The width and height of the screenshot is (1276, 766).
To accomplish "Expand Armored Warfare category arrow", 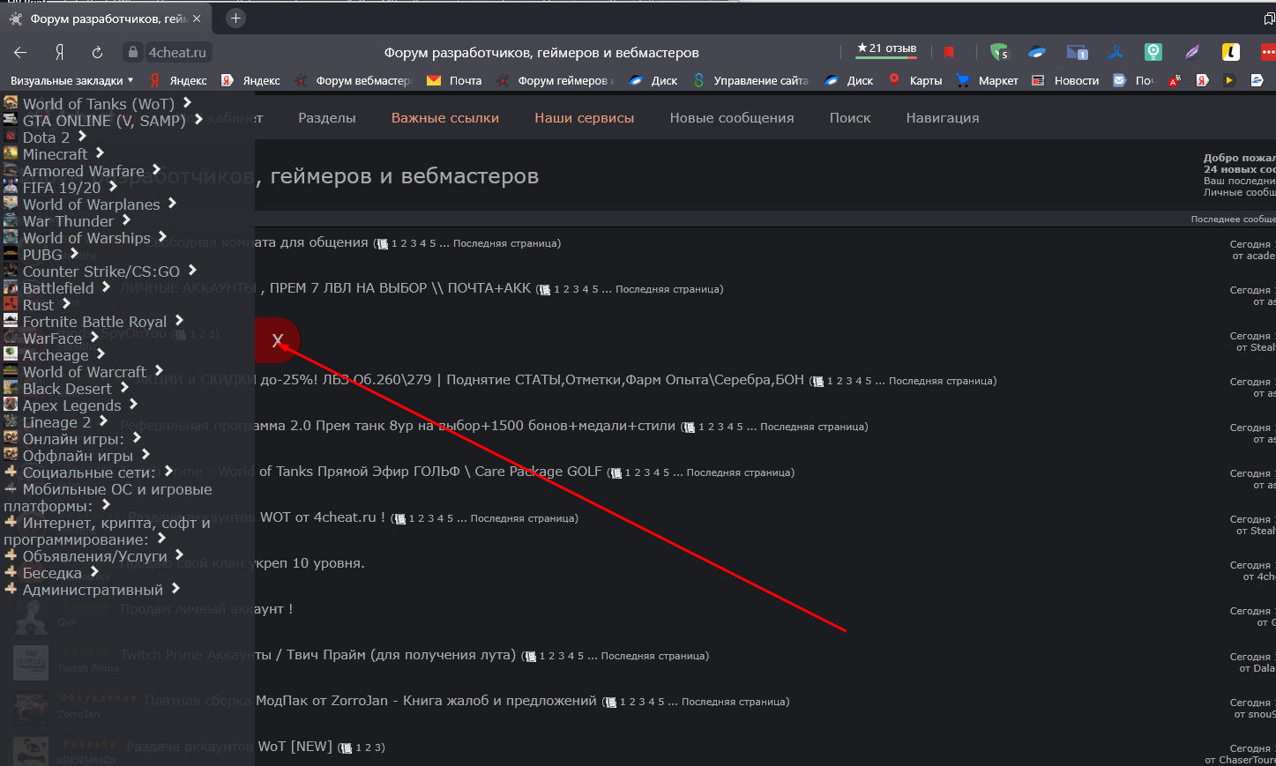I will [x=156, y=169].
